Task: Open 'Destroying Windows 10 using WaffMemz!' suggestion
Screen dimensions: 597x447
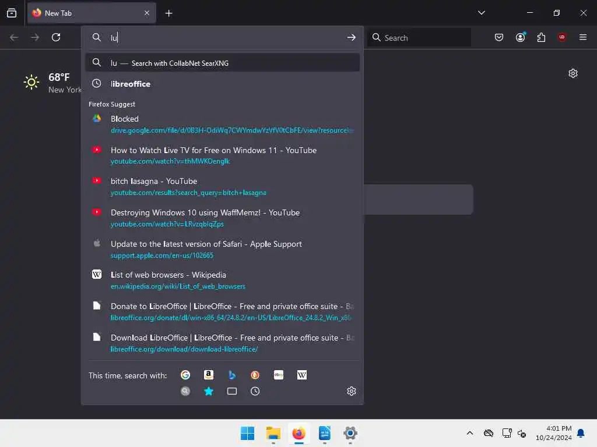Action: pos(222,218)
